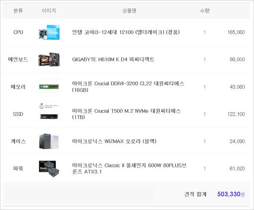Select the 견적 합계 label
254x210 pixels.
click(x=196, y=194)
